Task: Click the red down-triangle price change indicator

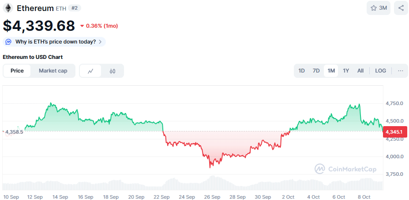Action: (x=82, y=26)
